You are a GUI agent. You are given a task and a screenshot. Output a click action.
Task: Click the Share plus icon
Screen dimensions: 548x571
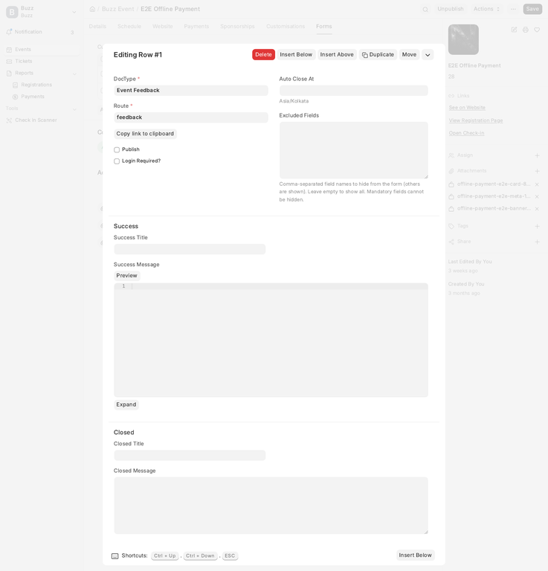click(x=537, y=242)
